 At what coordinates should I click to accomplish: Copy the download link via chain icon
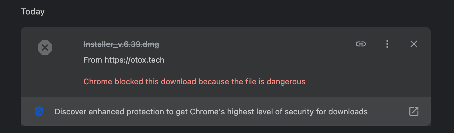click(x=361, y=44)
